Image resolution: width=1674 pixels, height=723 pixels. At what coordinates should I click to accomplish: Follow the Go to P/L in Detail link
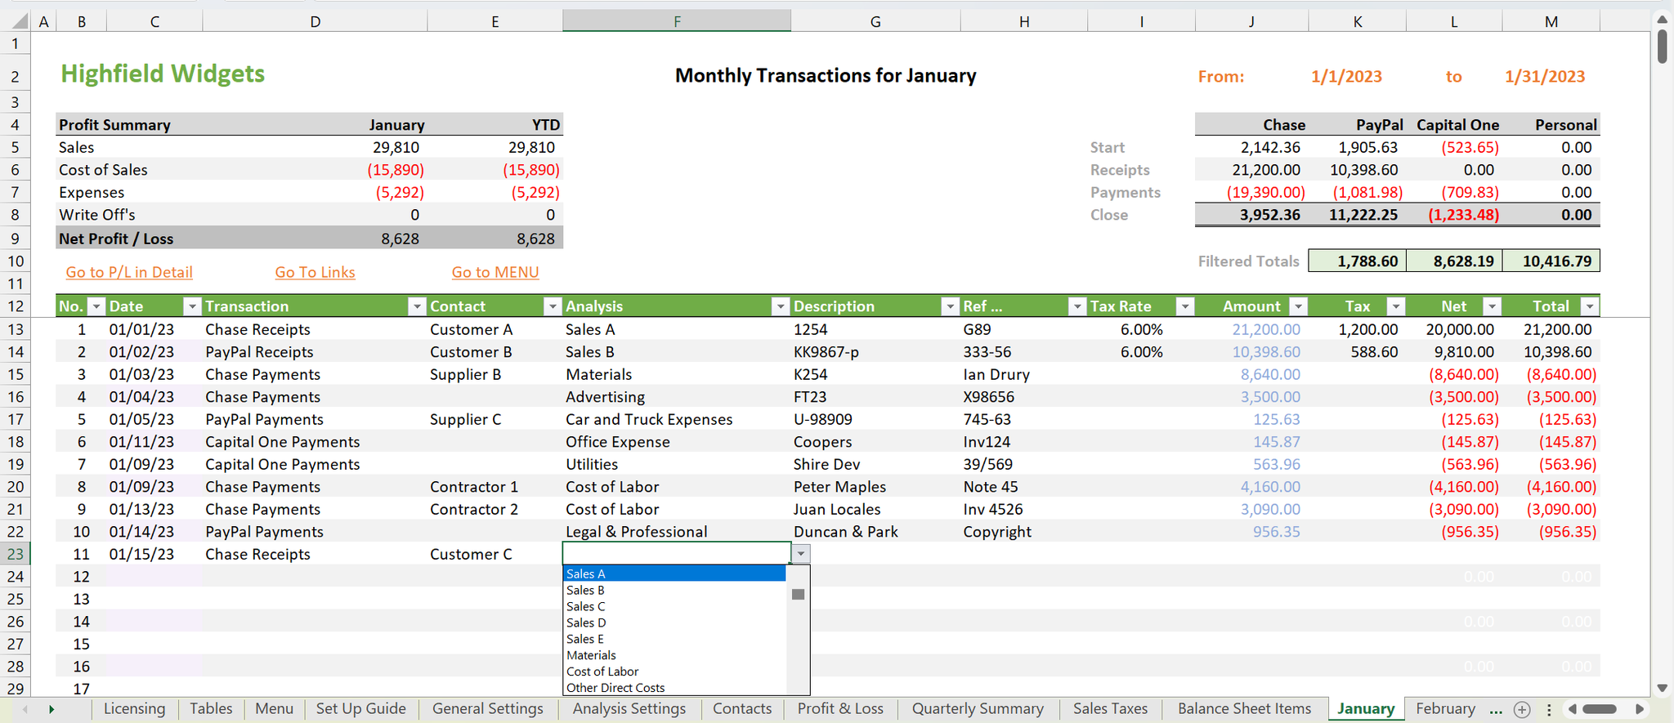coord(129,272)
